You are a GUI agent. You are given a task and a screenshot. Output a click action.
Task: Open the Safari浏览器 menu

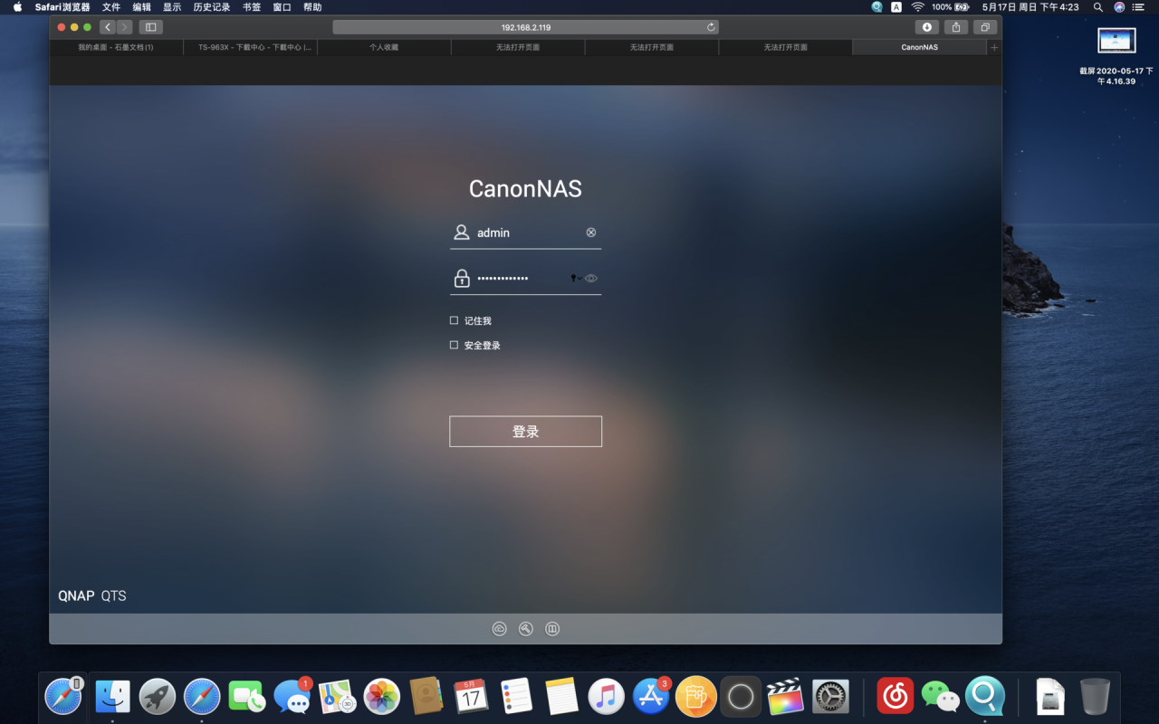click(x=62, y=7)
